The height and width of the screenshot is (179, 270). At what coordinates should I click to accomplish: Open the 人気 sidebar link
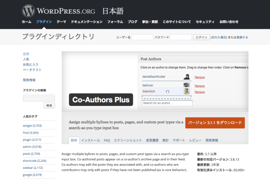(26, 59)
